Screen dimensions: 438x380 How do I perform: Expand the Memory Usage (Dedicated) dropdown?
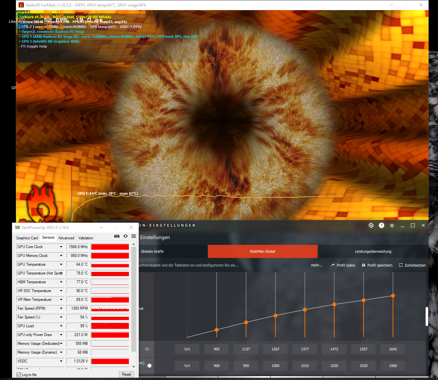click(61, 344)
